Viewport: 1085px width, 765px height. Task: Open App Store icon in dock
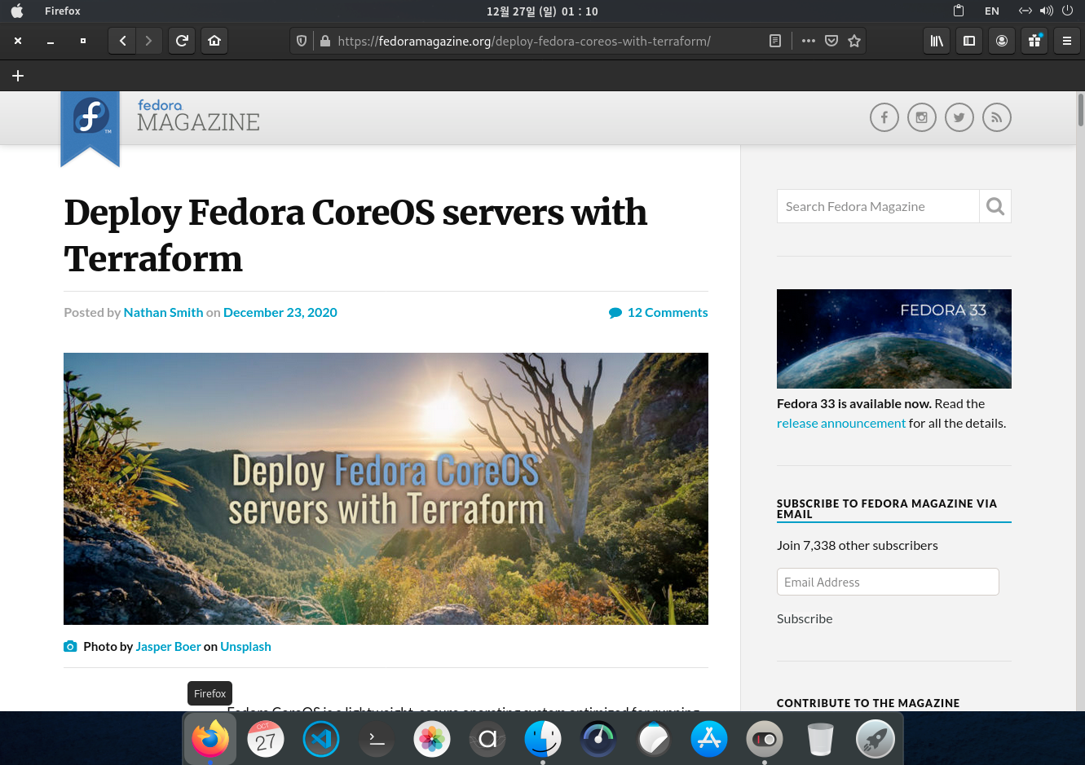pyautogui.click(x=709, y=739)
